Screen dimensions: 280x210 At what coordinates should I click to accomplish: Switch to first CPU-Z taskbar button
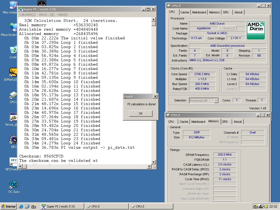(107, 206)
